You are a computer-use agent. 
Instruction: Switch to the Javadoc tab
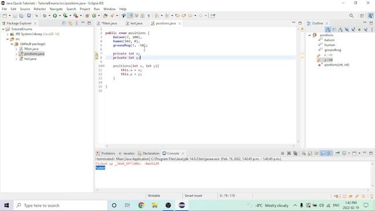pos(127,154)
